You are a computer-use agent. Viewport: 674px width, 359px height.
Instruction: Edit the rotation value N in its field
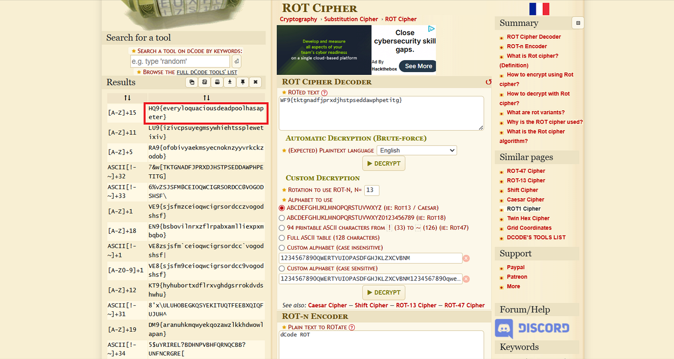pyautogui.click(x=371, y=190)
